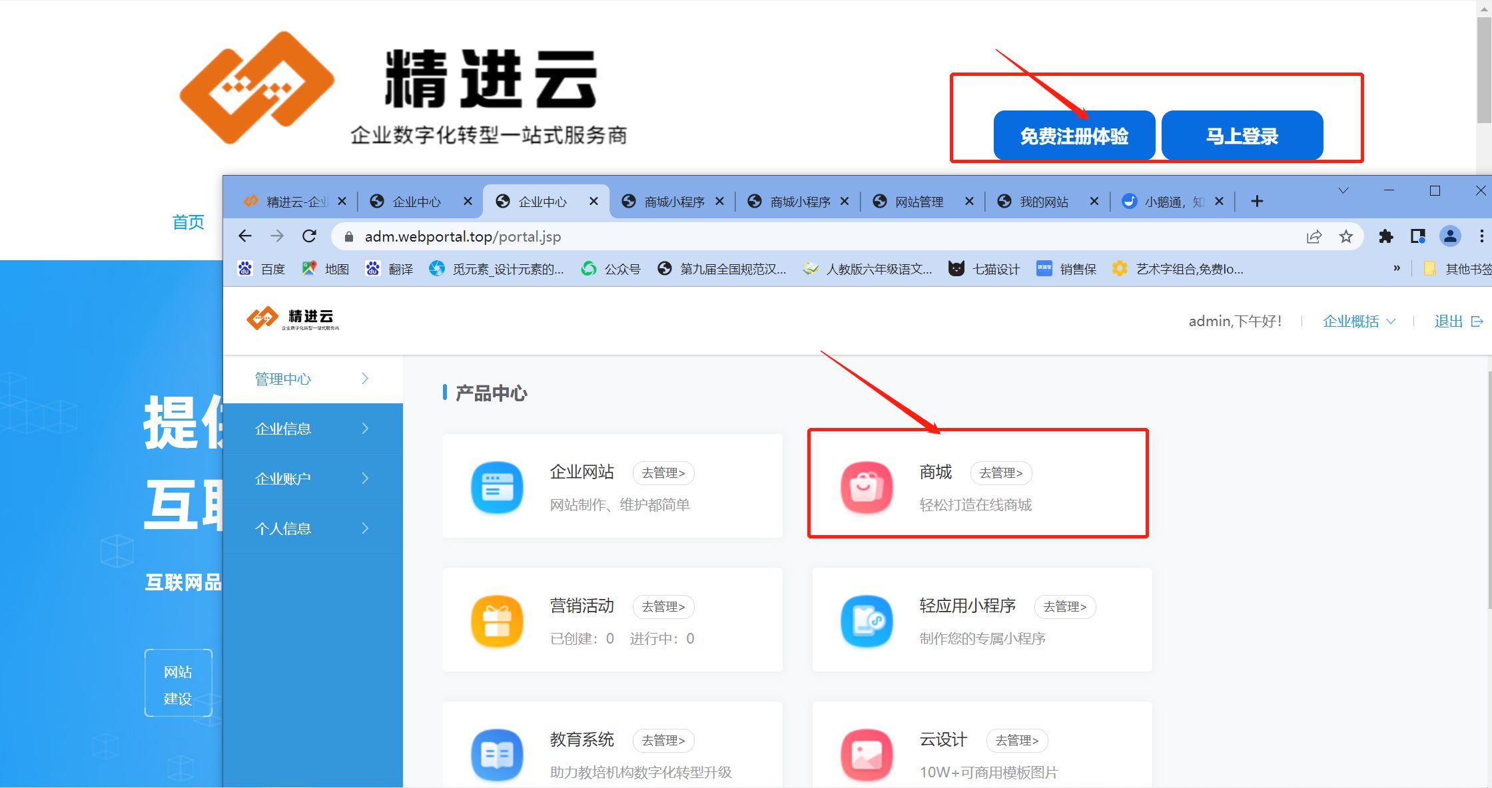The height and width of the screenshot is (788, 1492).
Task: Open the 商城 pink shopping bag icon
Action: [x=867, y=487]
